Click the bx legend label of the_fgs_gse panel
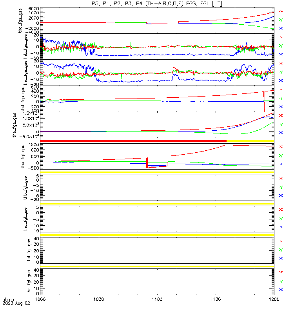The height and width of the screenshot is (314, 294). pyautogui.click(x=281, y=133)
